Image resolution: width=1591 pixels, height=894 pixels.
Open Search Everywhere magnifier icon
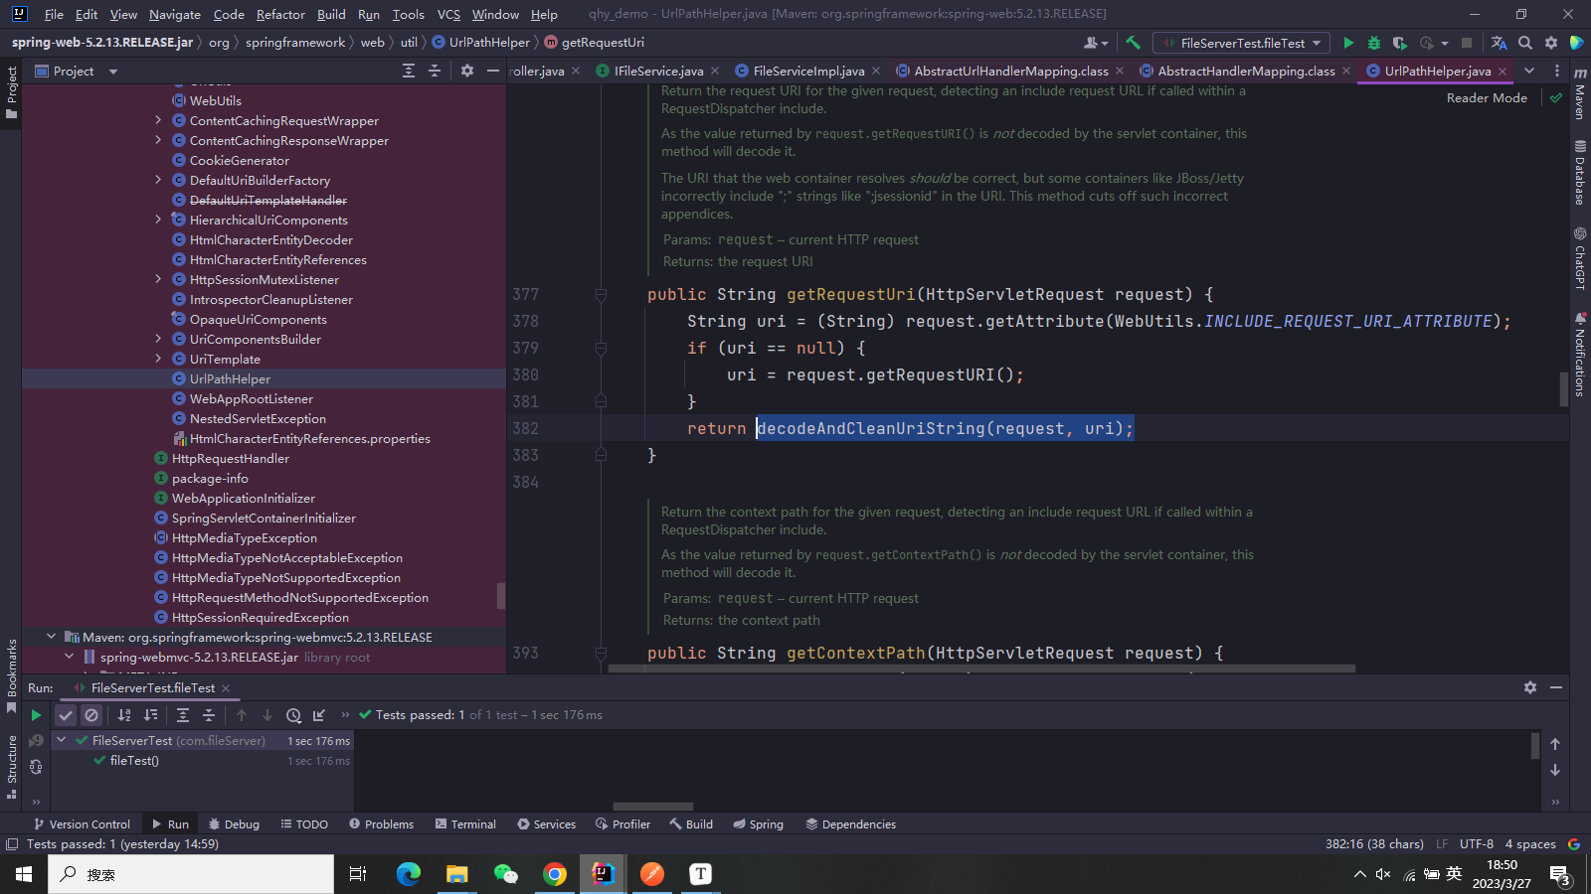coord(1525,43)
